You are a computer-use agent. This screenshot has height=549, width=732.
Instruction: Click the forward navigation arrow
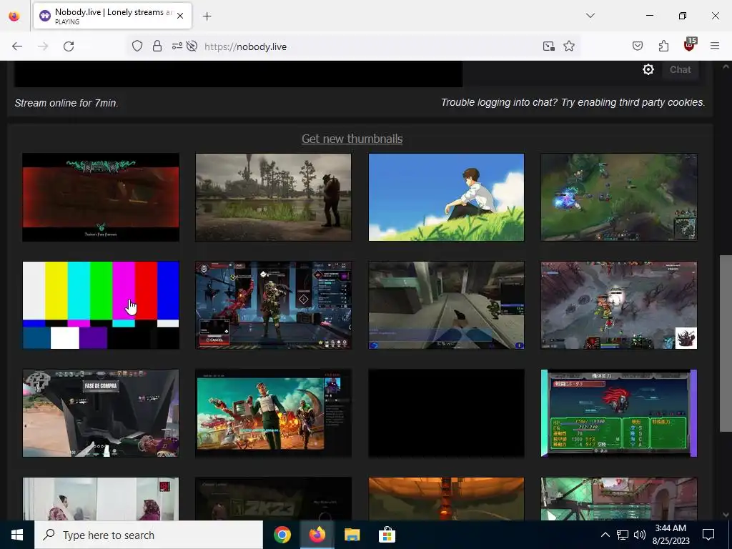(43, 46)
